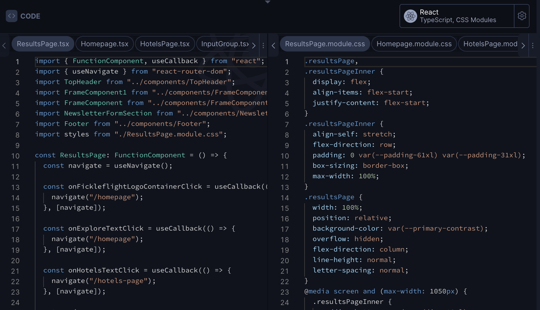Expand hidden tabs with the right chevron
The image size is (540, 310).
(x=254, y=46)
